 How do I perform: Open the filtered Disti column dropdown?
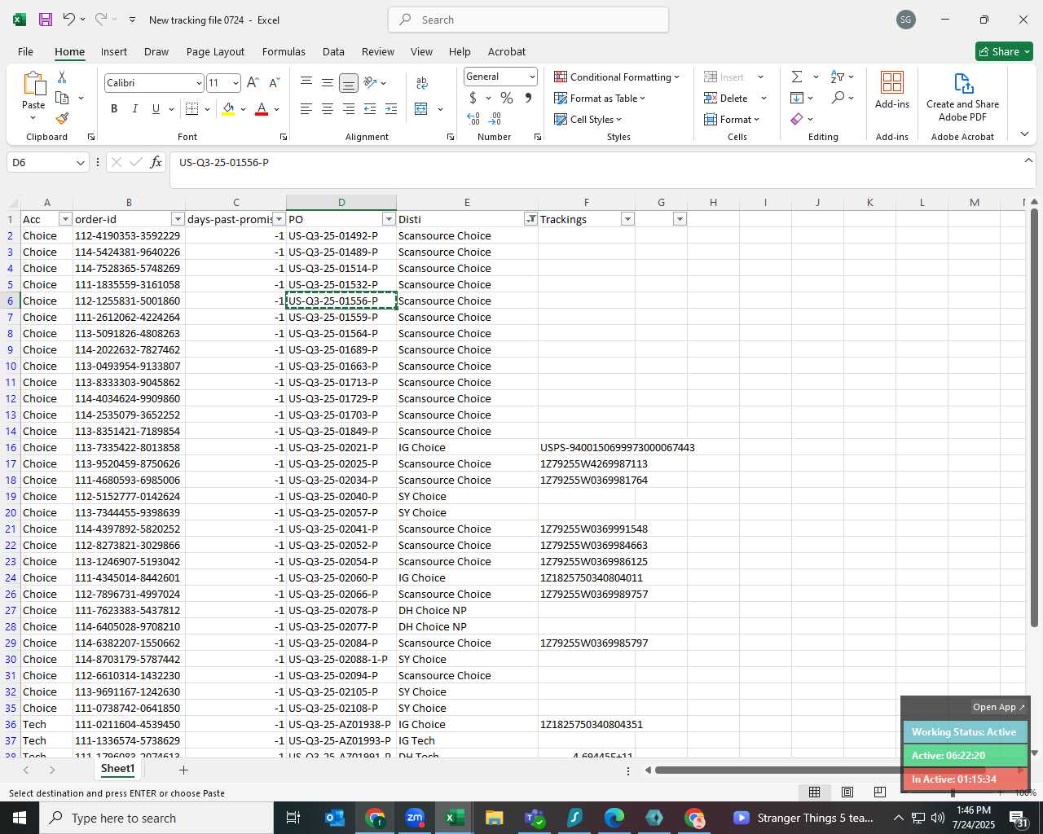pyautogui.click(x=530, y=219)
